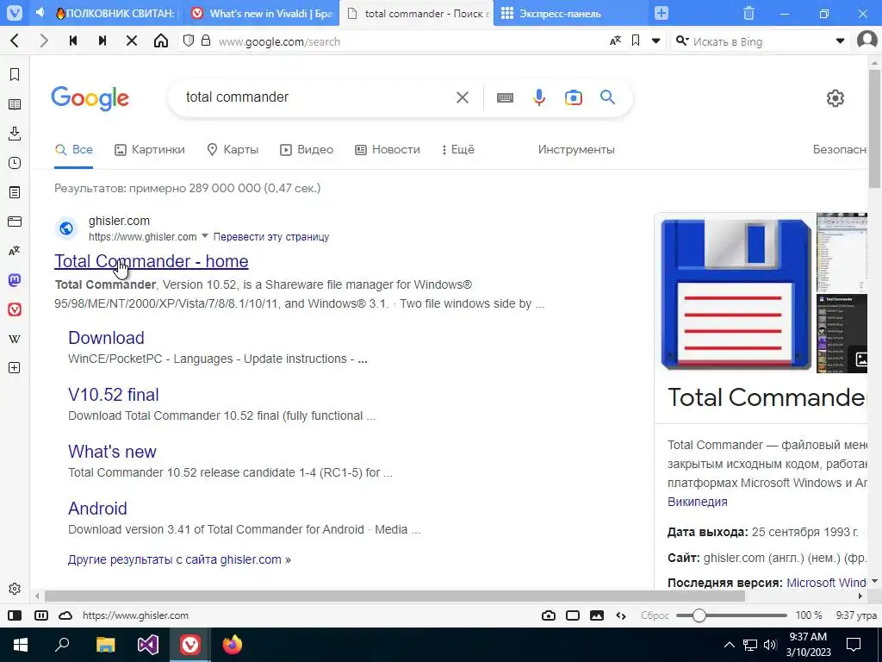Click the rewind history button
Viewport: 882px width, 662px height.
(73, 41)
